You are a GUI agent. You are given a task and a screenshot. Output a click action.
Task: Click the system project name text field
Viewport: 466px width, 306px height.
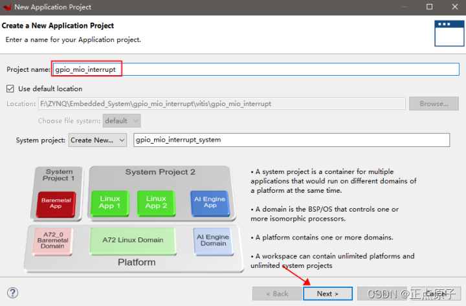[291, 140]
